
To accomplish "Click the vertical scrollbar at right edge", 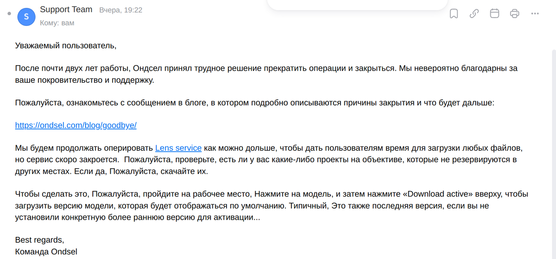I will tap(553, 153).
